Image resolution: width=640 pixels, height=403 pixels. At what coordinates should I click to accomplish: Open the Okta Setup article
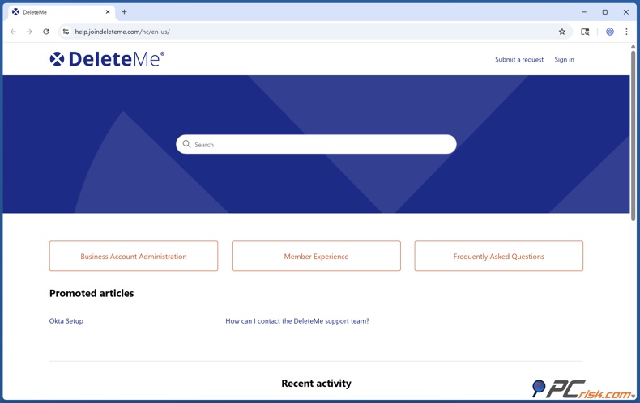coord(66,320)
